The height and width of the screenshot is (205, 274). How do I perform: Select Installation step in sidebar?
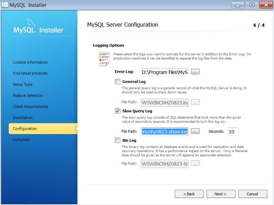[x=23, y=118]
